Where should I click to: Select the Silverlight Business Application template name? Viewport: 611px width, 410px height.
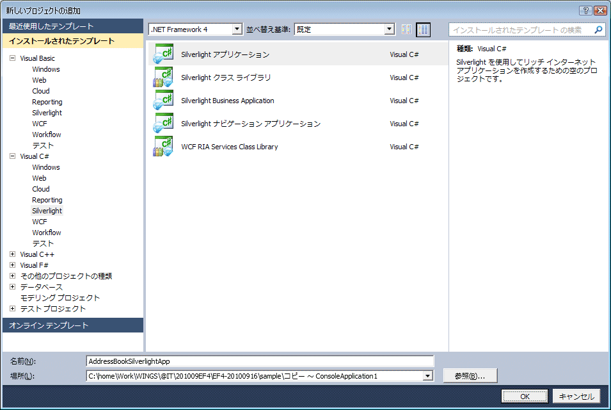point(228,100)
